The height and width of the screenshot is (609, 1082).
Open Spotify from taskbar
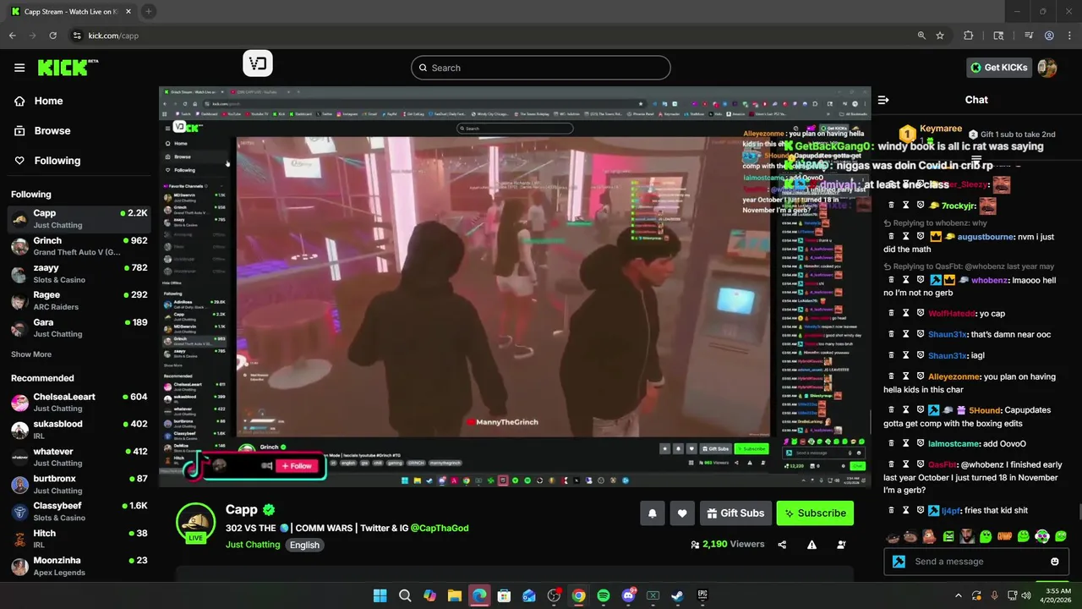pos(603,595)
